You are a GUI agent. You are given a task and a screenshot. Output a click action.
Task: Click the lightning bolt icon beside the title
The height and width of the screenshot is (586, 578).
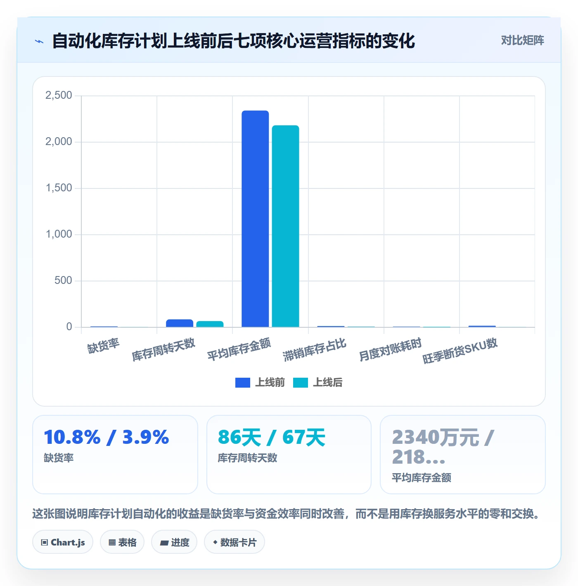(39, 41)
